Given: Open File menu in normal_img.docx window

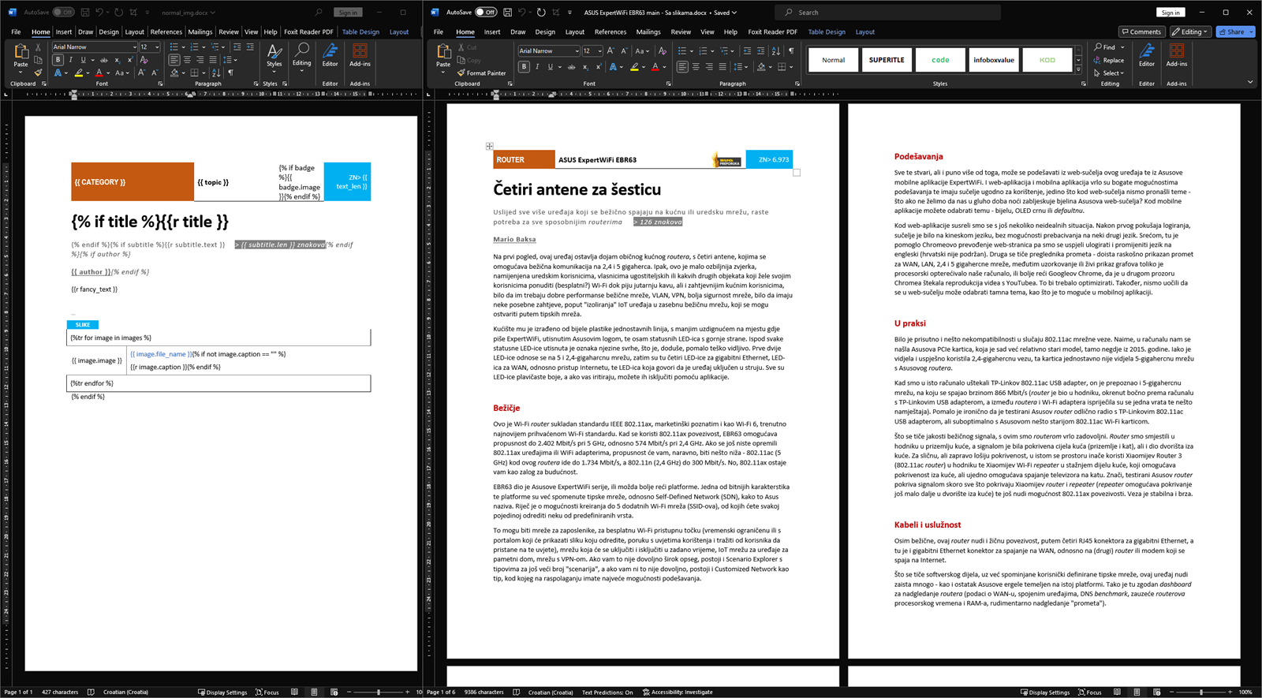Looking at the screenshot, I should (x=16, y=32).
